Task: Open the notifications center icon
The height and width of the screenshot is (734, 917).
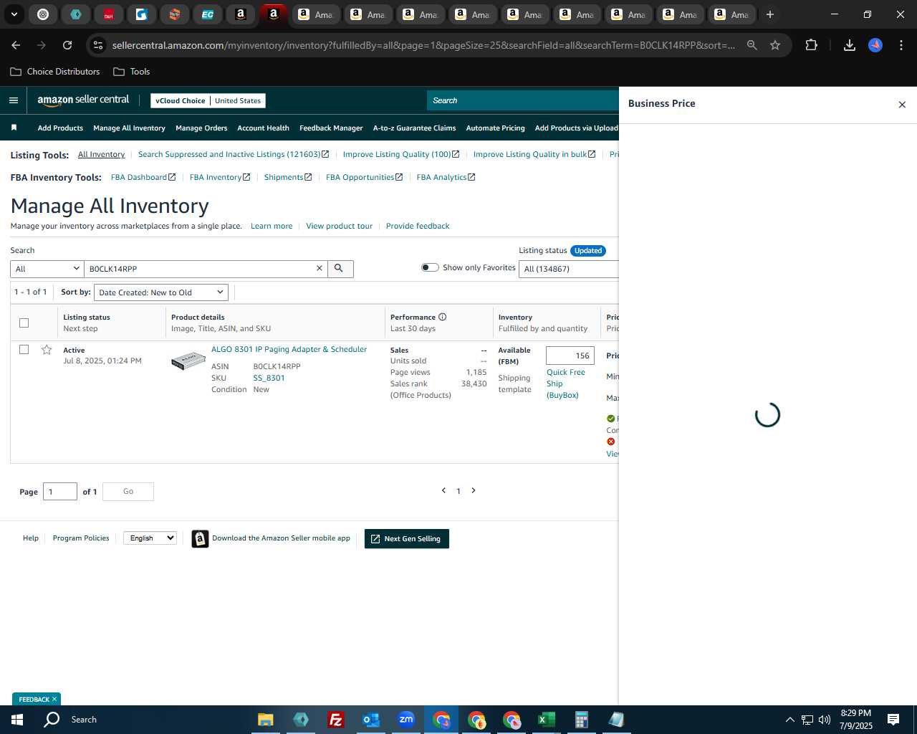Action: pyautogui.click(x=893, y=720)
